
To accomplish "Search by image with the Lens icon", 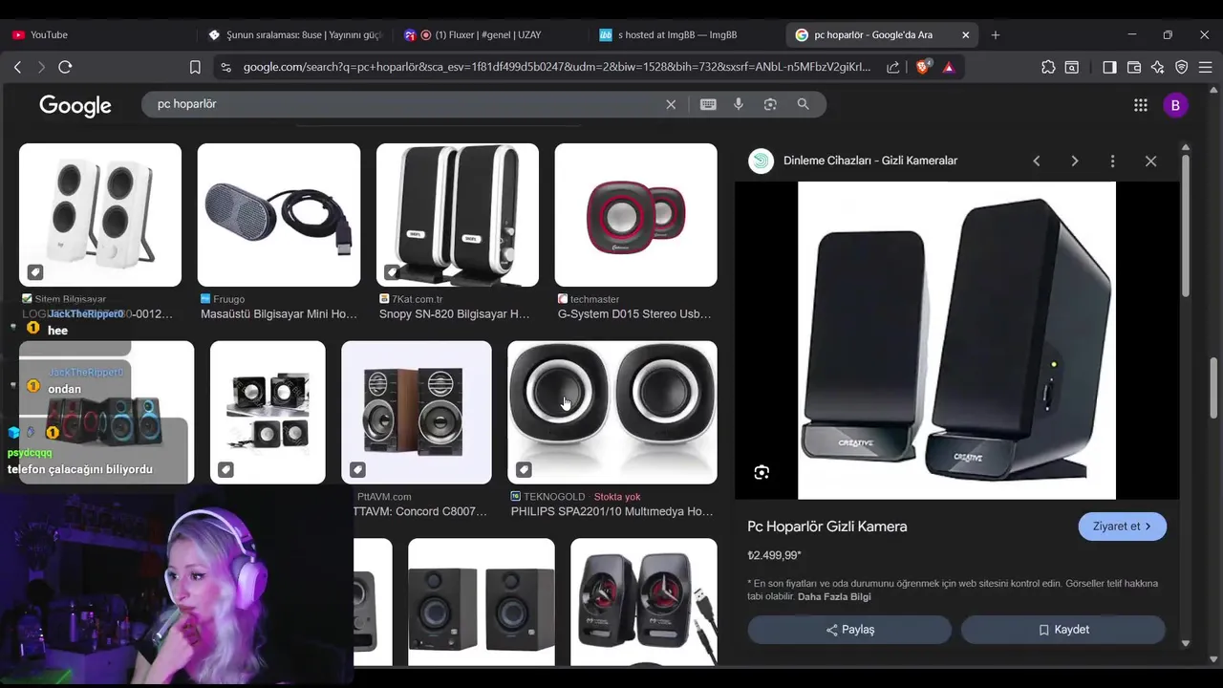I will (770, 104).
